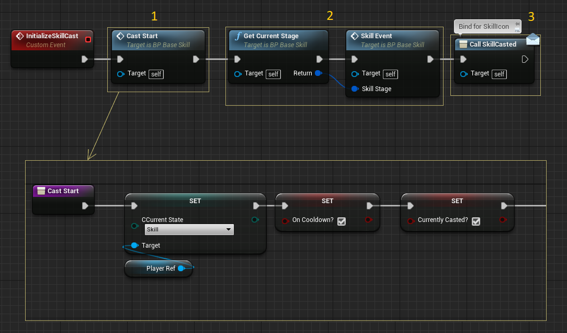Select the InitializeSkillCast node title
This screenshot has height=333, width=567.
tap(52, 36)
